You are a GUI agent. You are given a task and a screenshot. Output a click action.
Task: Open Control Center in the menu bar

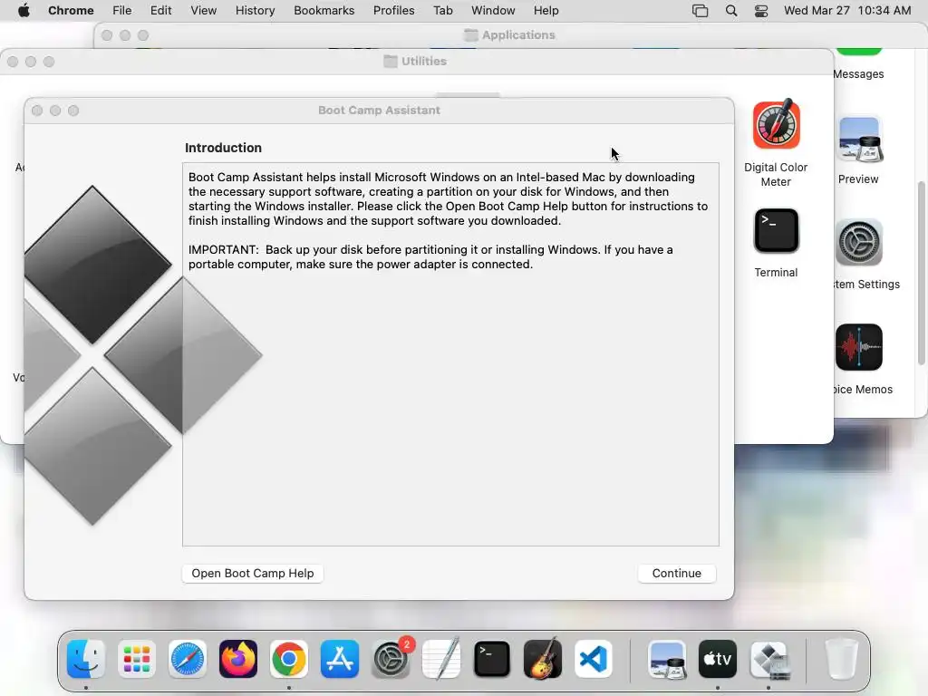(x=761, y=11)
